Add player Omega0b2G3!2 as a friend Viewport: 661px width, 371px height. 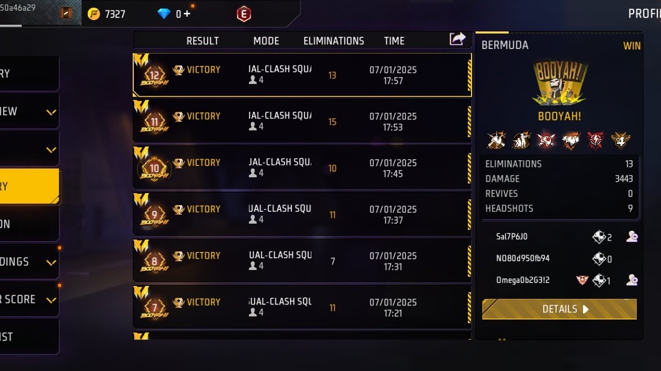click(632, 280)
